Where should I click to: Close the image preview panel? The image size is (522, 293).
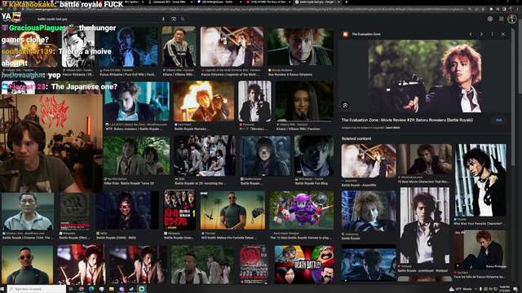[503, 34]
